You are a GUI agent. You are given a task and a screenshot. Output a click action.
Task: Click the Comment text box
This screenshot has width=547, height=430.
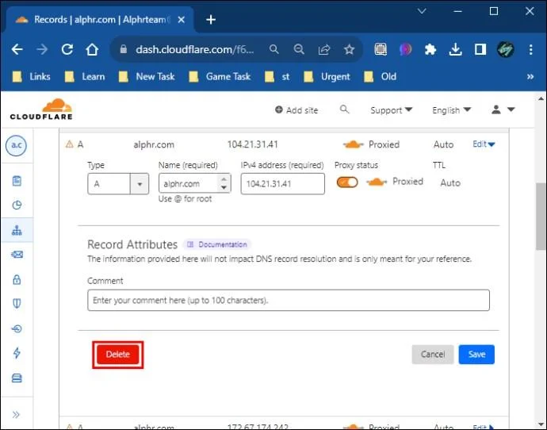289,300
